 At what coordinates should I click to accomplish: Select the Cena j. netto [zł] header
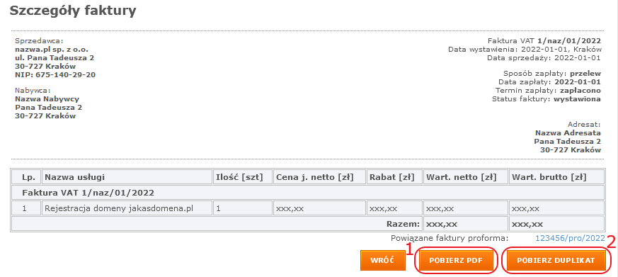point(319,177)
